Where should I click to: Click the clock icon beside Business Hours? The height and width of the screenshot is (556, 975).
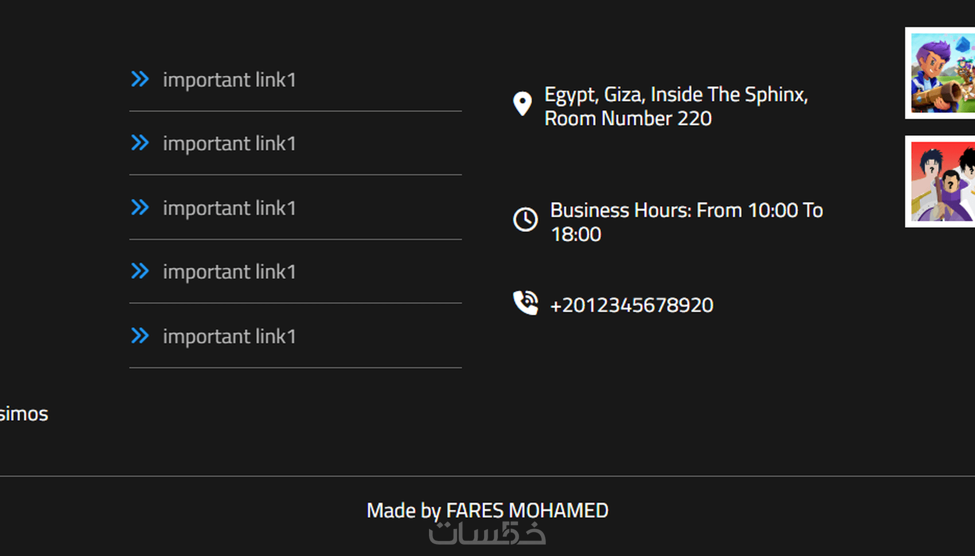click(525, 220)
